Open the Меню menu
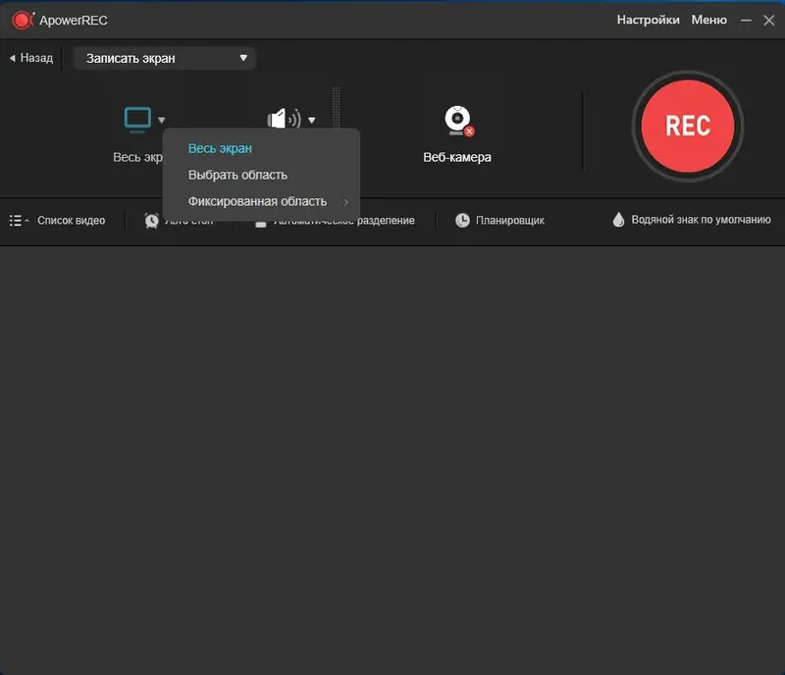 pos(708,20)
